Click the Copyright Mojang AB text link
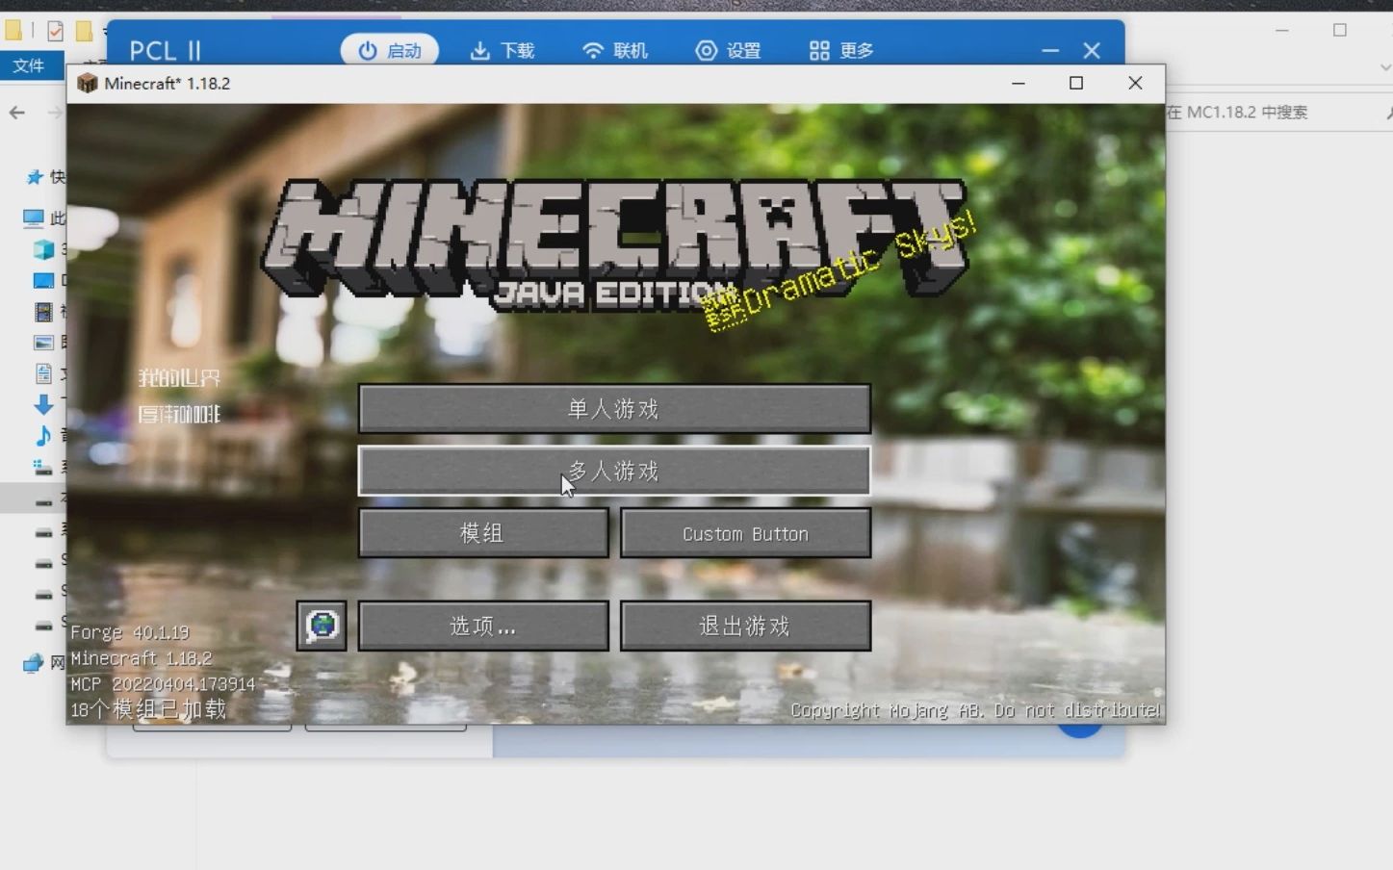Viewport: 1393px width, 870px height. click(x=975, y=710)
